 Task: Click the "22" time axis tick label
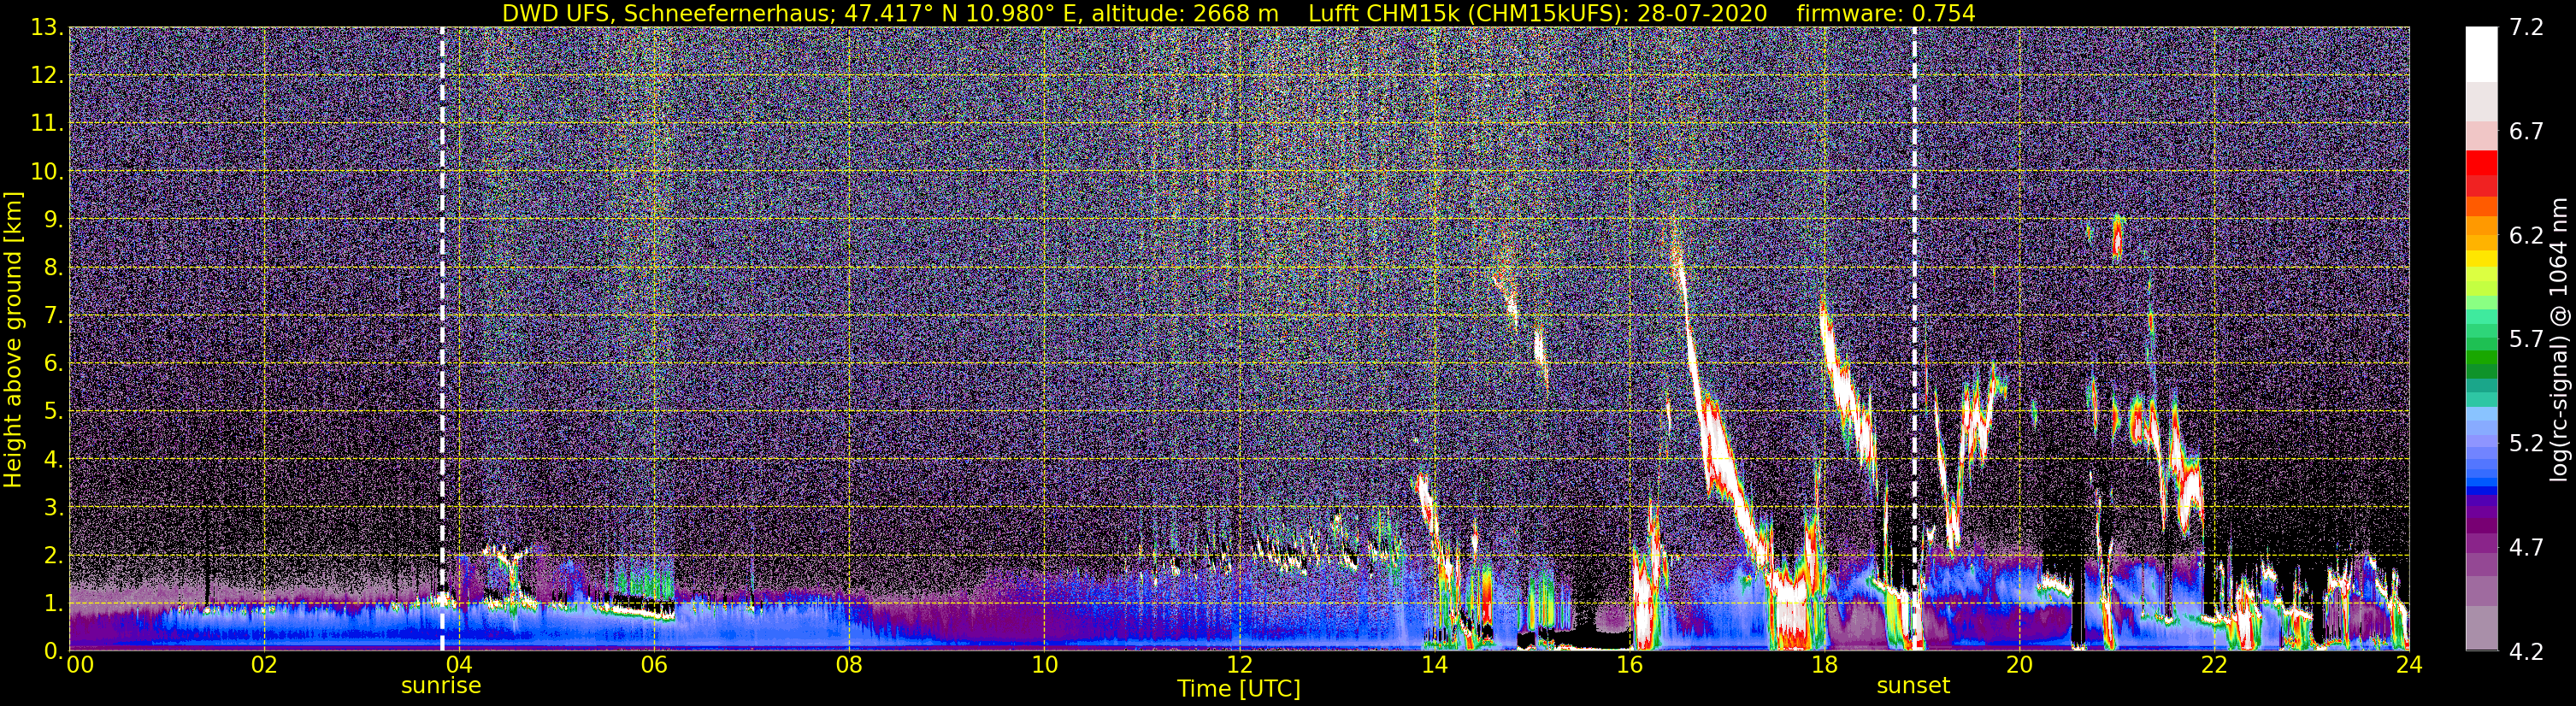click(x=2214, y=665)
